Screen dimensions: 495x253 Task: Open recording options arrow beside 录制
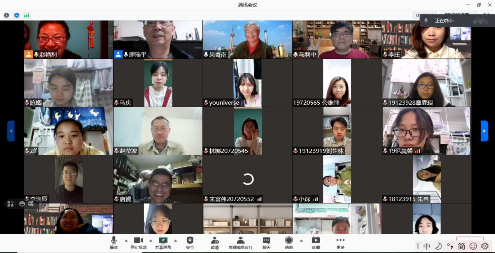(x=301, y=241)
